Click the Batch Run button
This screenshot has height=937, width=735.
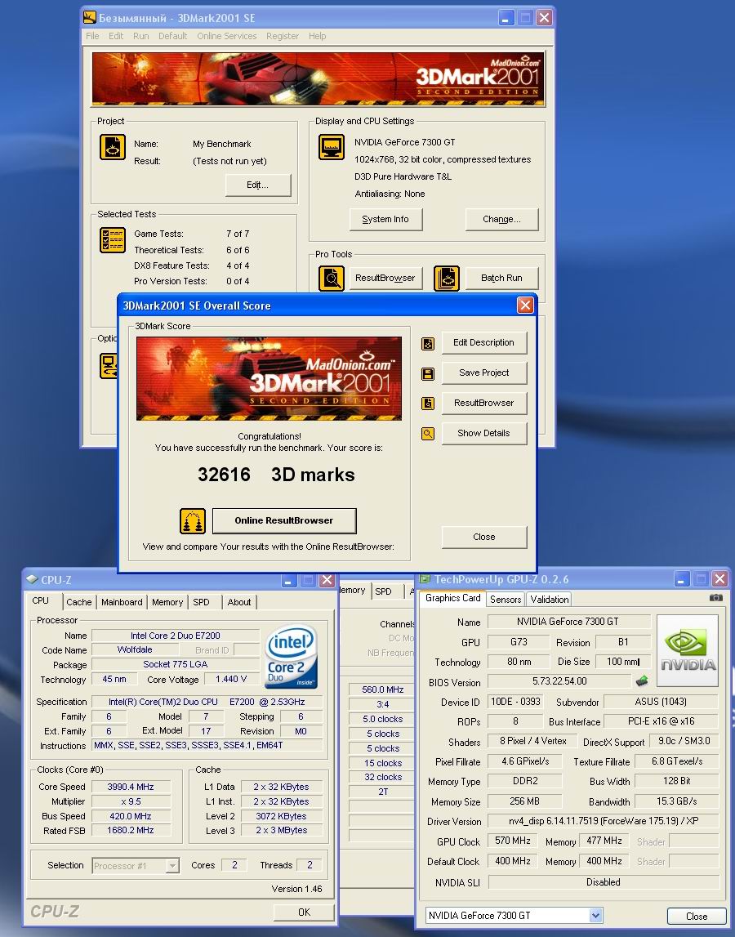(502, 279)
